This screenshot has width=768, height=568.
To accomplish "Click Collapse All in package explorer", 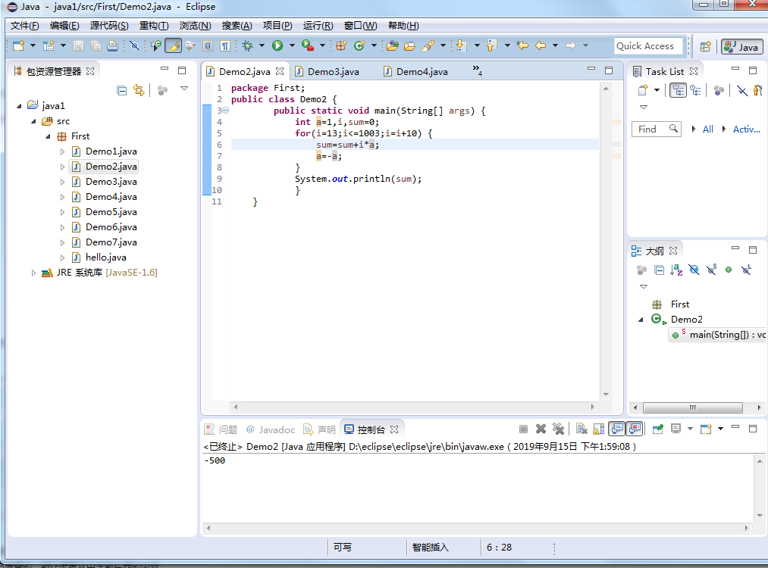I will click(122, 90).
